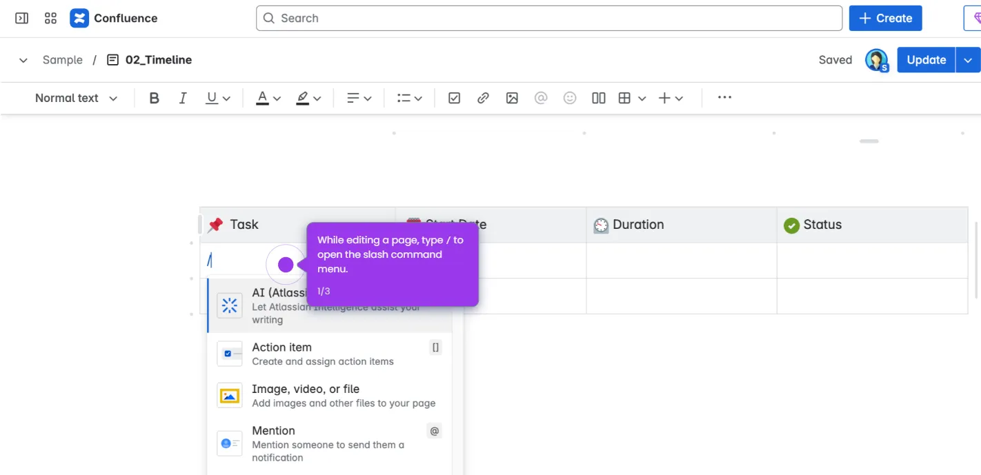This screenshot has height=475, width=981.
Task: Select Image, video, or file menu item
Action: click(x=330, y=396)
